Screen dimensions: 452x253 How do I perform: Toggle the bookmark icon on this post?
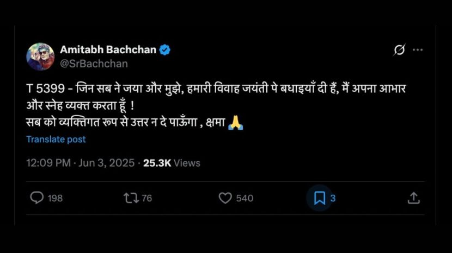pos(320,198)
